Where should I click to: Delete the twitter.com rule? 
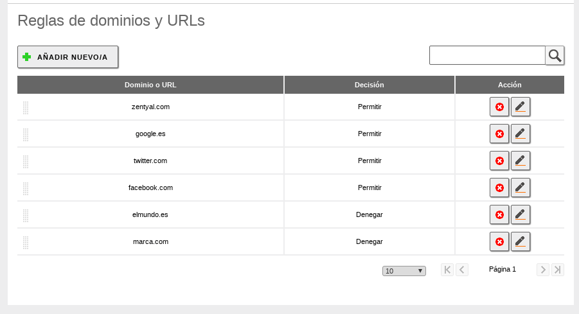coord(499,161)
